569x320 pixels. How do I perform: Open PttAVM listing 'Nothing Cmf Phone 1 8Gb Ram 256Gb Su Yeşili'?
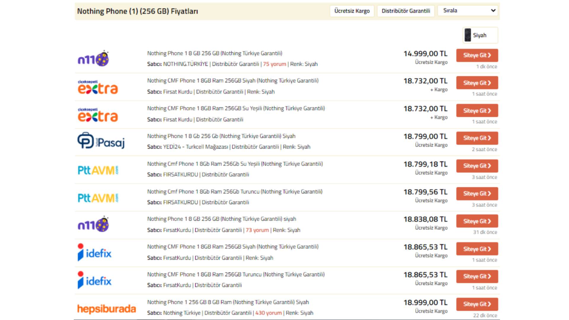coord(235,164)
